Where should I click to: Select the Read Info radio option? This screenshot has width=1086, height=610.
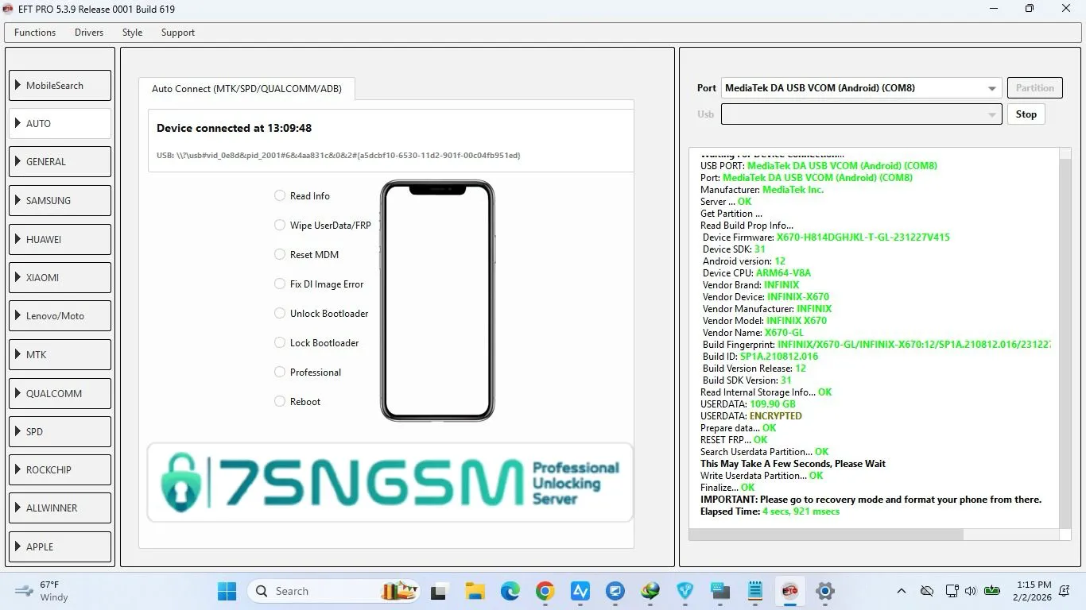280,195
